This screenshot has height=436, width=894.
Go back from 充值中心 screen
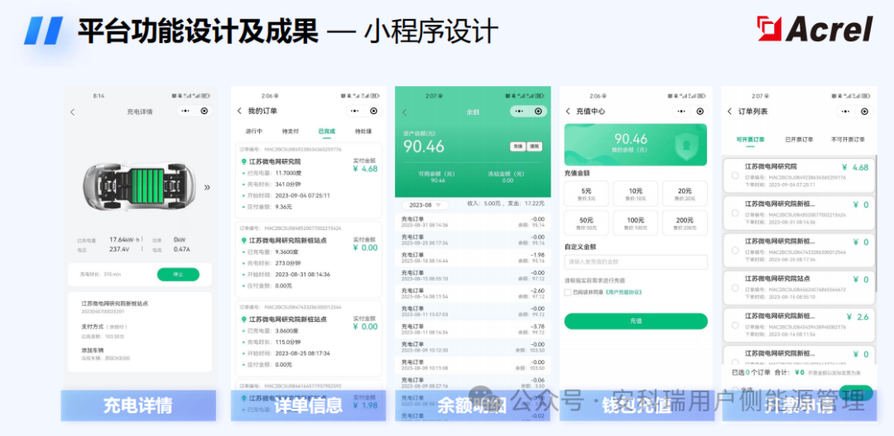click(568, 111)
